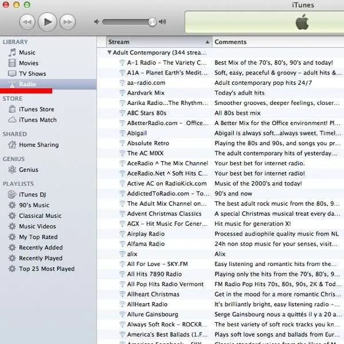The image size is (344, 344).
Task: Select the Abigail stream
Action: click(137, 133)
